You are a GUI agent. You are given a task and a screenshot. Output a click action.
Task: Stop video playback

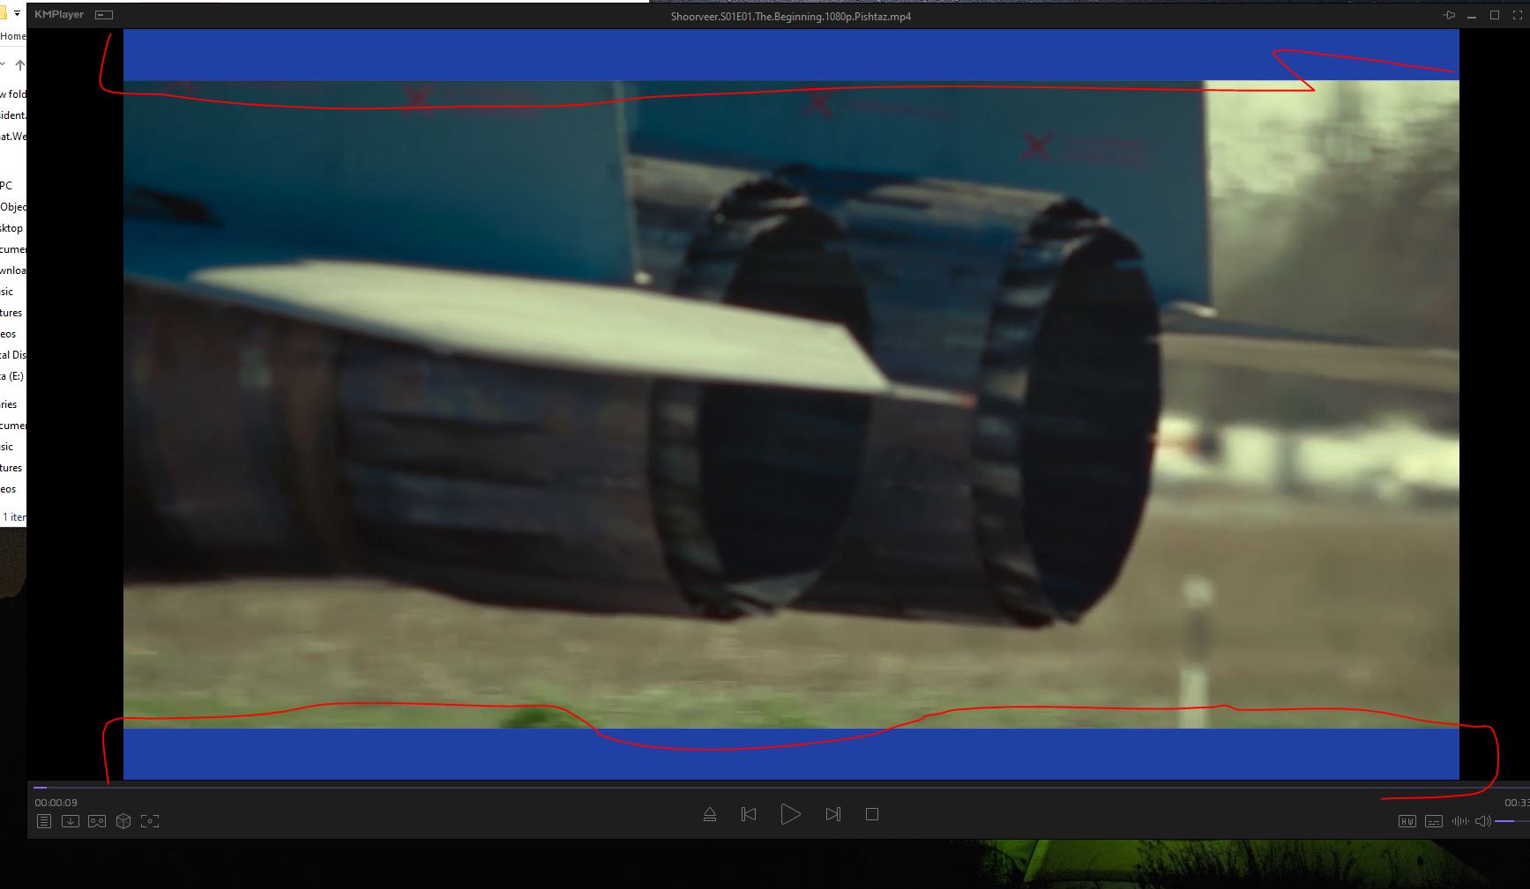(x=872, y=815)
